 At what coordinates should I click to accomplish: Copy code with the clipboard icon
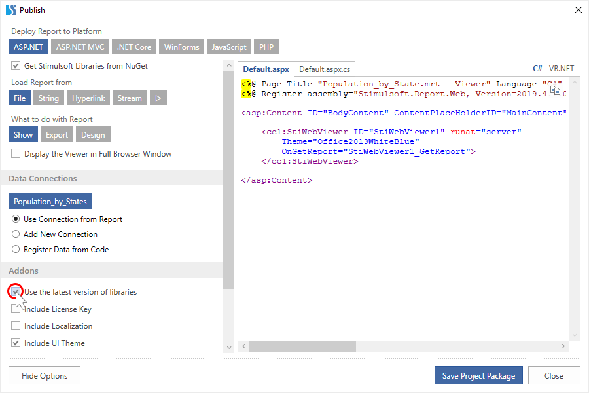point(554,91)
